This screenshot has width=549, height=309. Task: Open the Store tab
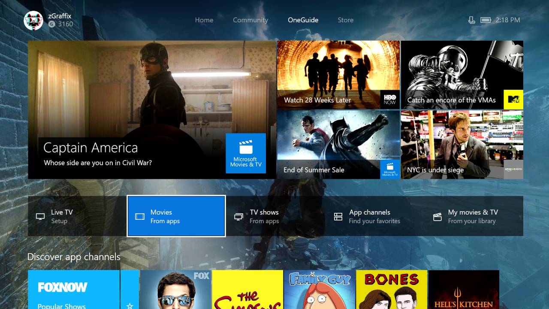(x=345, y=20)
